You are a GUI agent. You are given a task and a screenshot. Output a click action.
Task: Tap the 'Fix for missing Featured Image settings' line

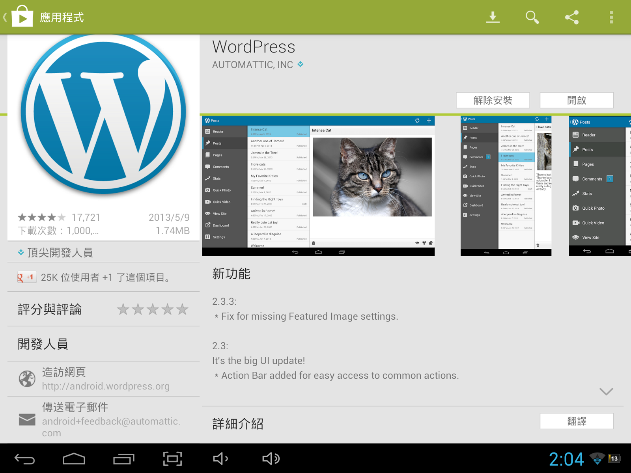[x=306, y=316]
